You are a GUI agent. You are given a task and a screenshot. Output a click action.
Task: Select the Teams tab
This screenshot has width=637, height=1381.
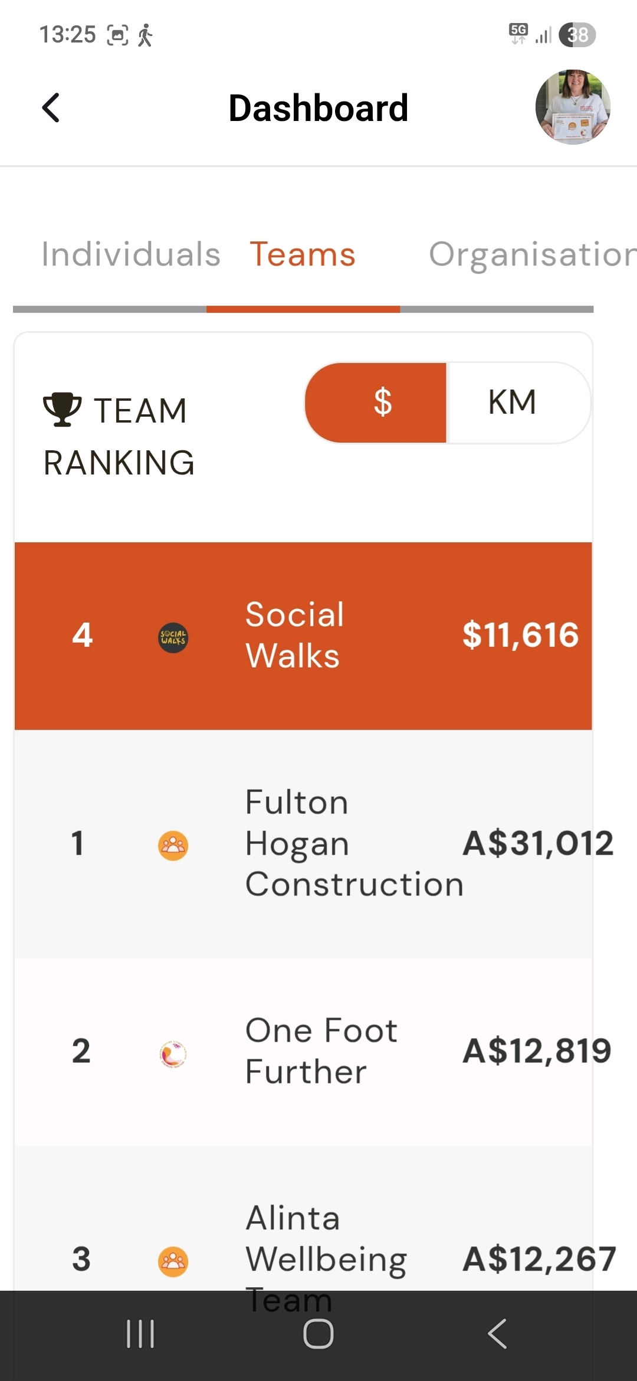[x=303, y=254]
